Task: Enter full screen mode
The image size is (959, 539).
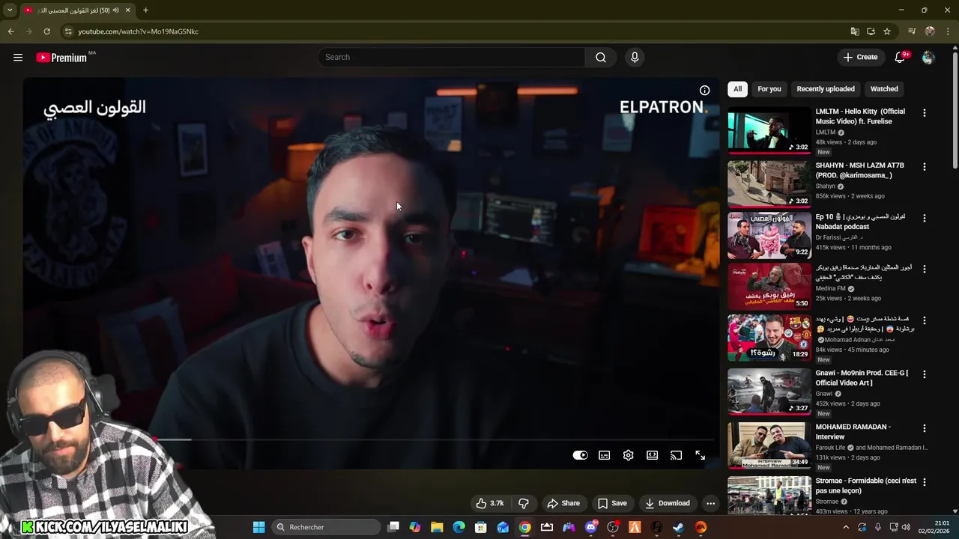Action: 701,455
